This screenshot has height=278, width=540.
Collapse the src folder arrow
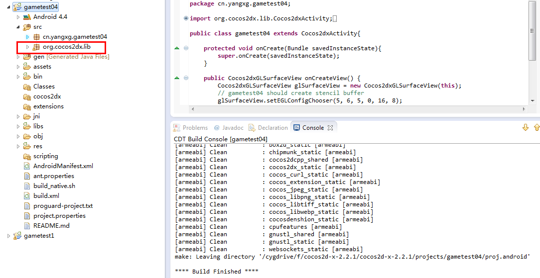coord(18,27)
